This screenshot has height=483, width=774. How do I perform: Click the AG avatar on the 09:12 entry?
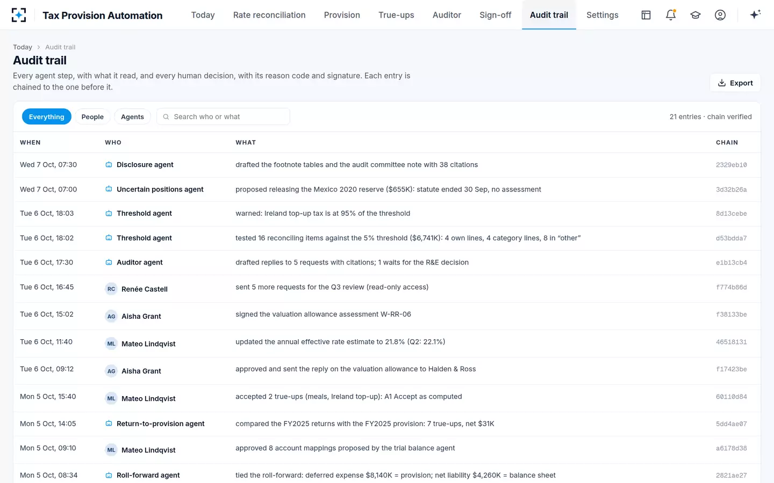point(111,371)
